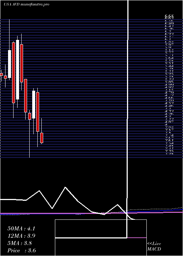The image size is (183, 256).
Task: Click the 12MA : 3.9 readout
Action: (21, 236)
